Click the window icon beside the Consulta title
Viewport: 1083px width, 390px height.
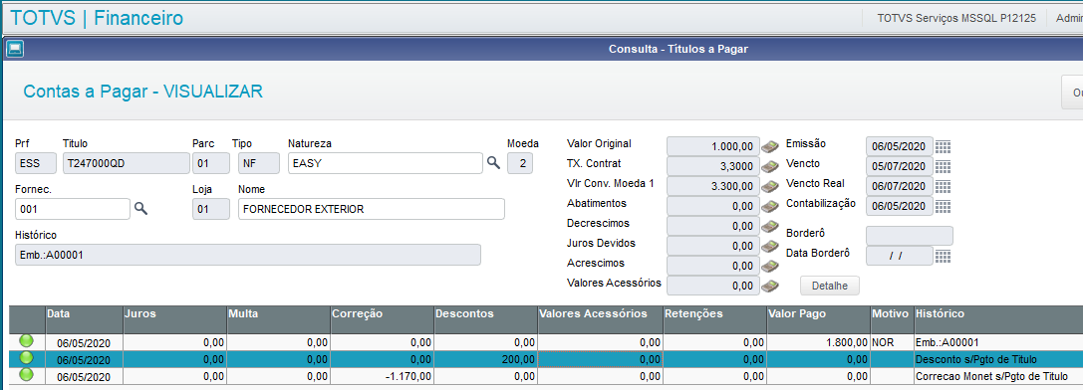[14, 49]
